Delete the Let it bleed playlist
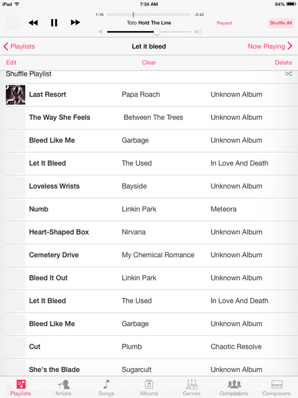This screenshot has height=398, width=298. 283,63
